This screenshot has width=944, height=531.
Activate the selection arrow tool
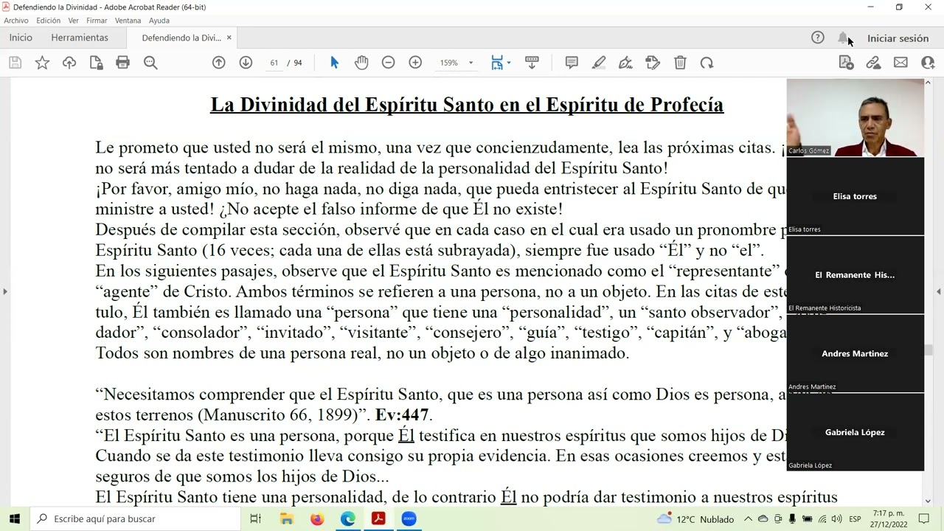(334, 63)
